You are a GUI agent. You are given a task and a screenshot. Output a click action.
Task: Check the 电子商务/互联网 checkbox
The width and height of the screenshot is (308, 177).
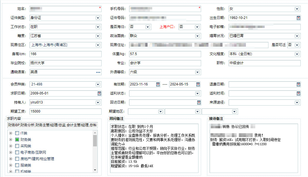[17, 152]
